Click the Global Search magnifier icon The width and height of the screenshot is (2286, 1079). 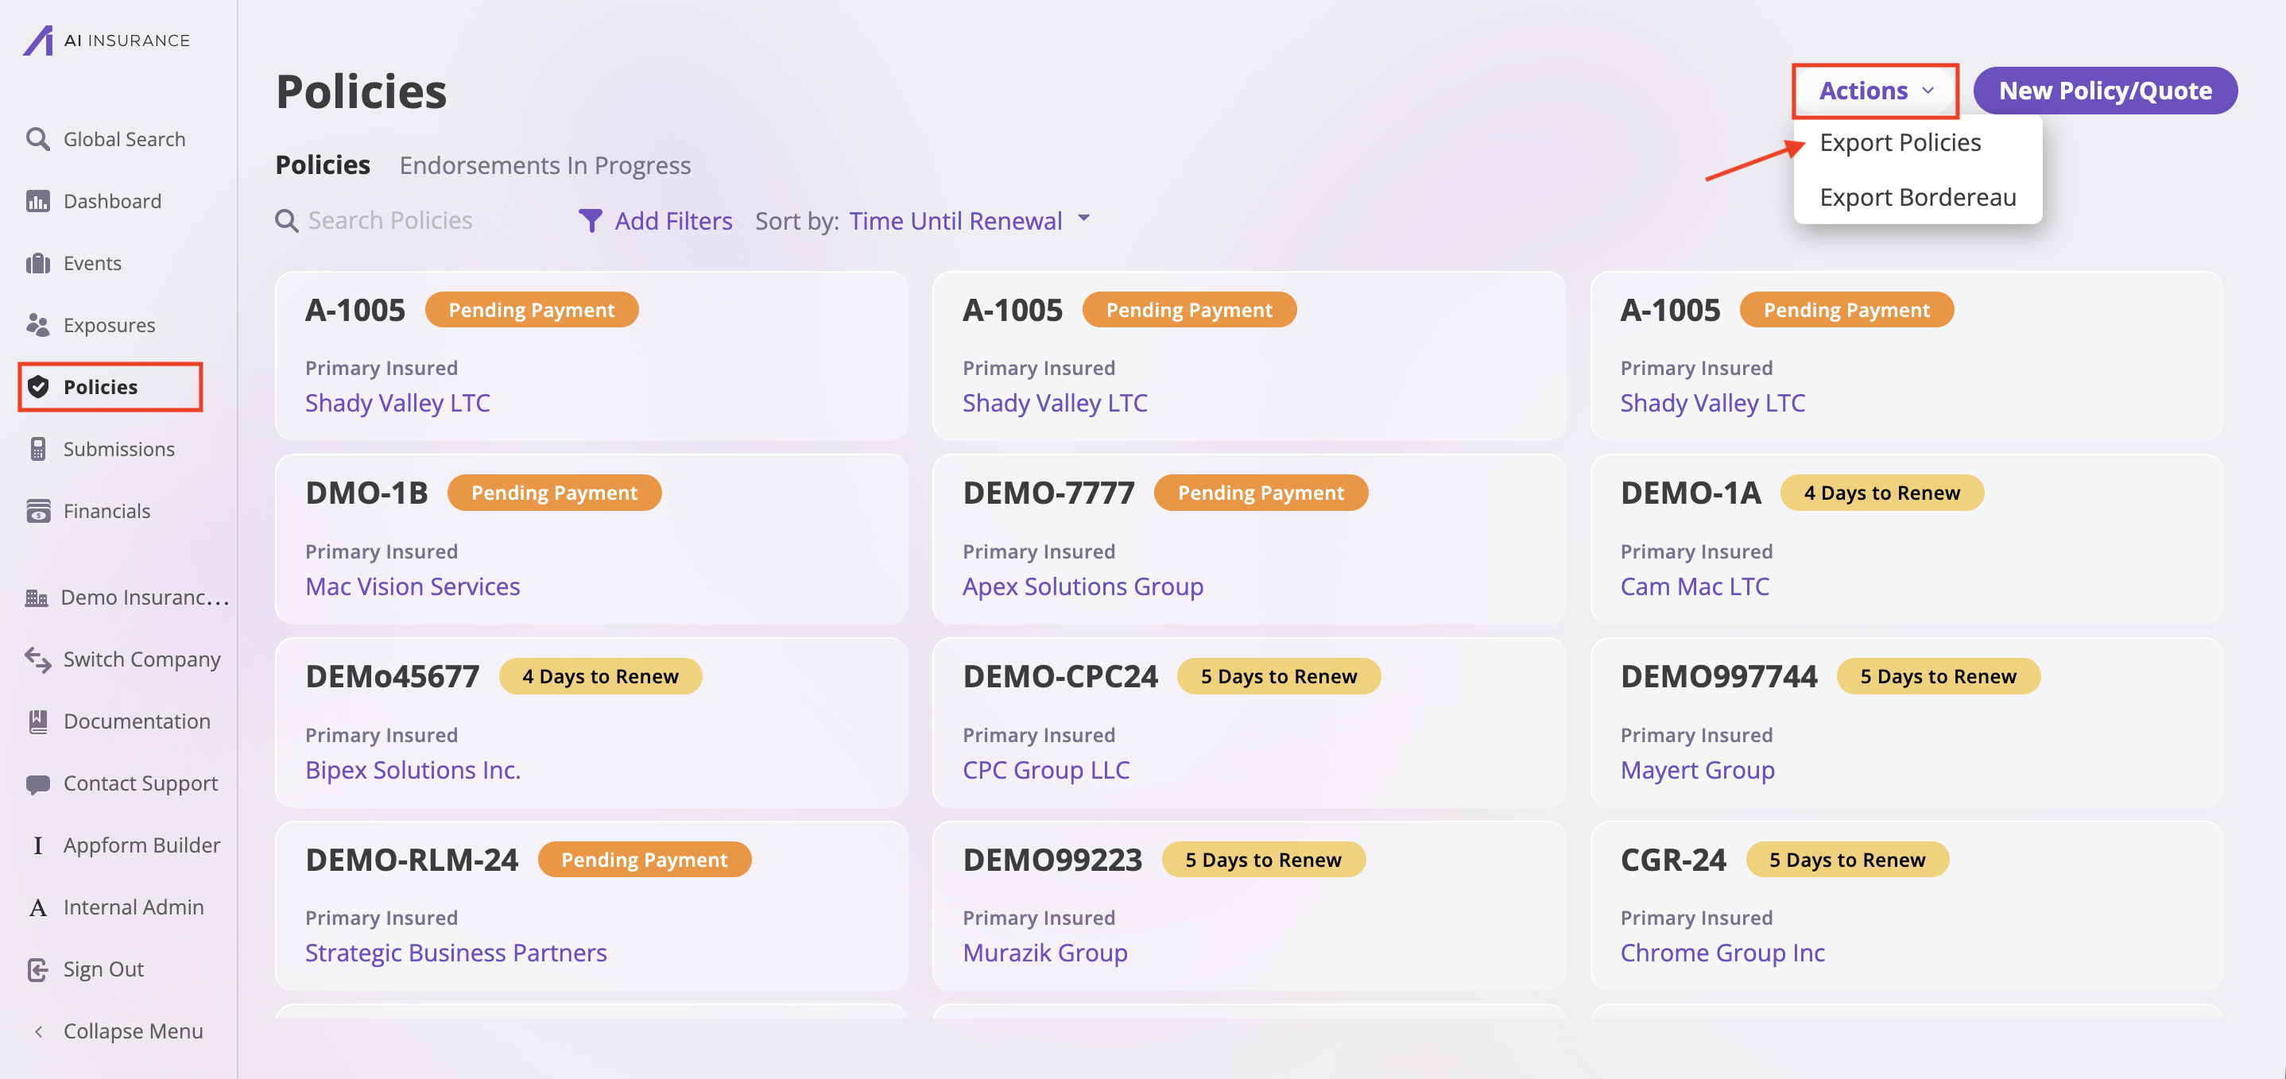coord(37,139)
